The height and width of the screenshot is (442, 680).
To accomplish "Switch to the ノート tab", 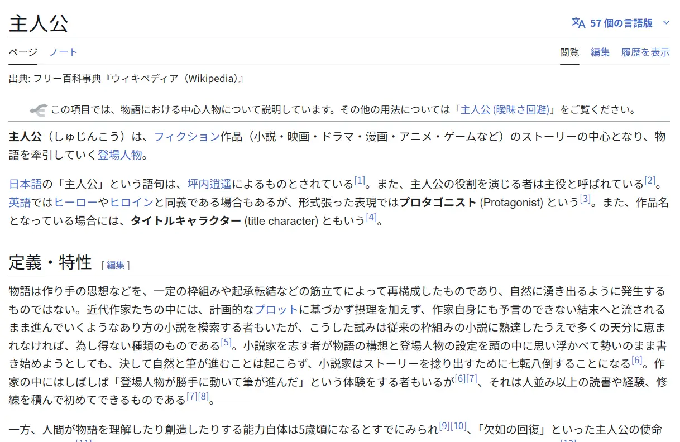I will pyautogui.click(x=63, y=52).
